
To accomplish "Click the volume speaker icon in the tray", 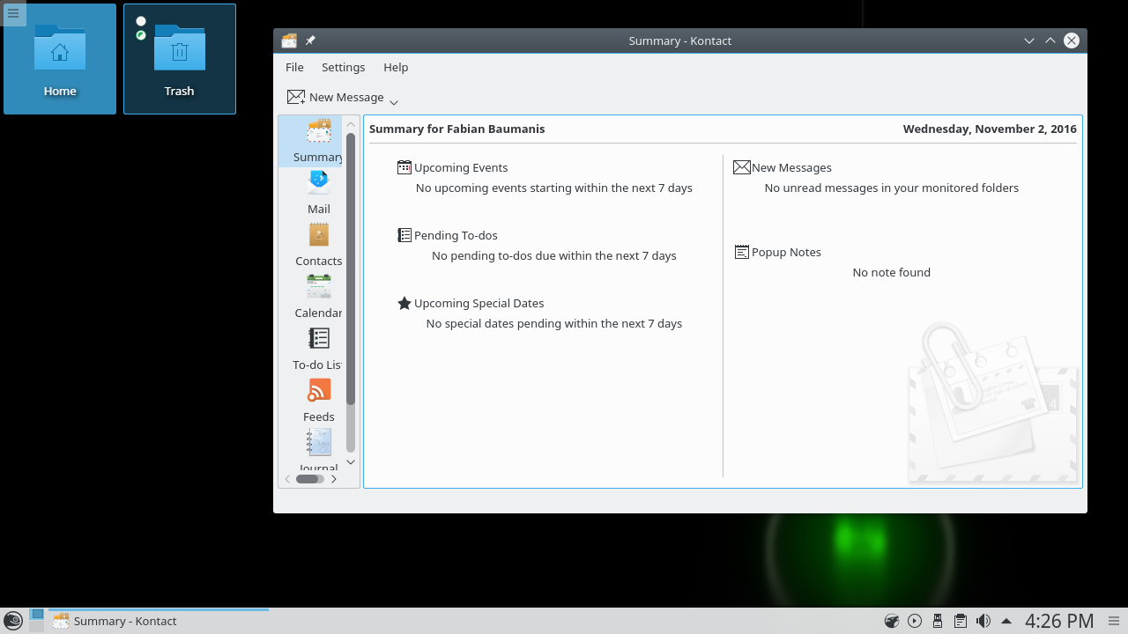I will tap(983, 621).
